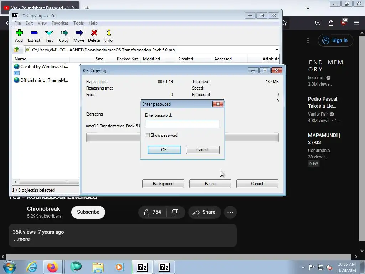Open YouTube settings three-dot menu
Viewport: 365px width, 274px height.
pos(308,40)
